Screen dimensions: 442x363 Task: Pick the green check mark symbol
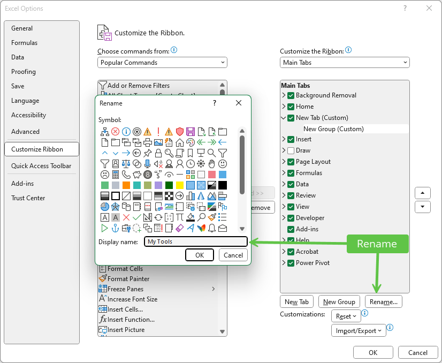pyautogui.click(x=136, y=217)
